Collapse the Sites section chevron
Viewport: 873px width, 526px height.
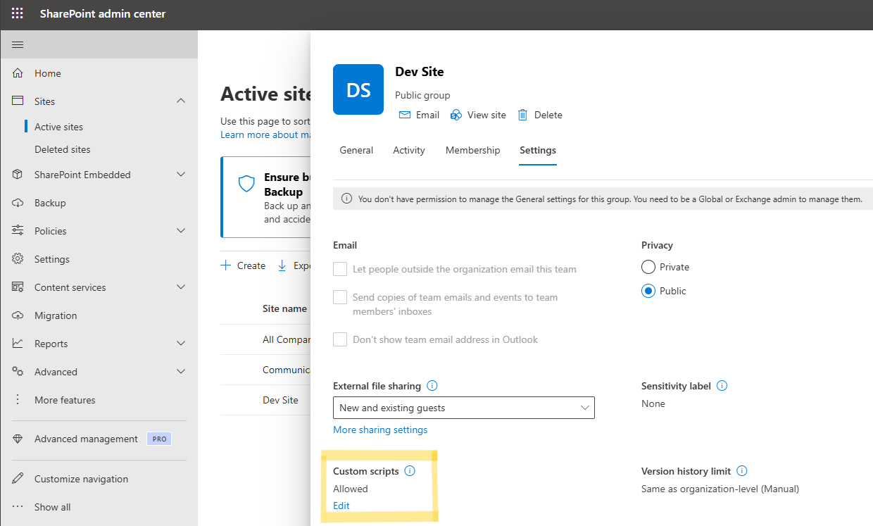tap(181, 101)
